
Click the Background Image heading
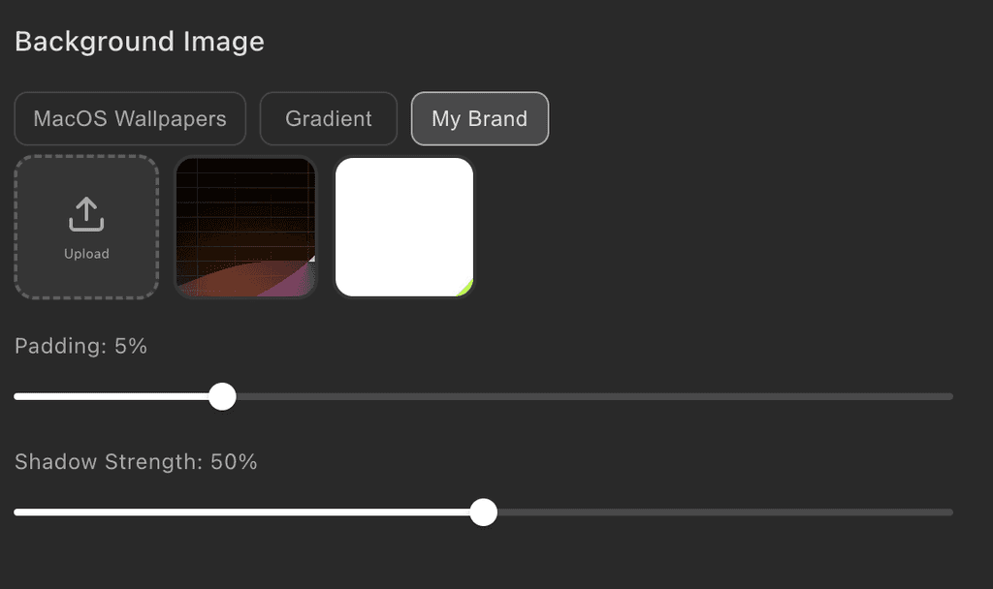tap(140, 42)
